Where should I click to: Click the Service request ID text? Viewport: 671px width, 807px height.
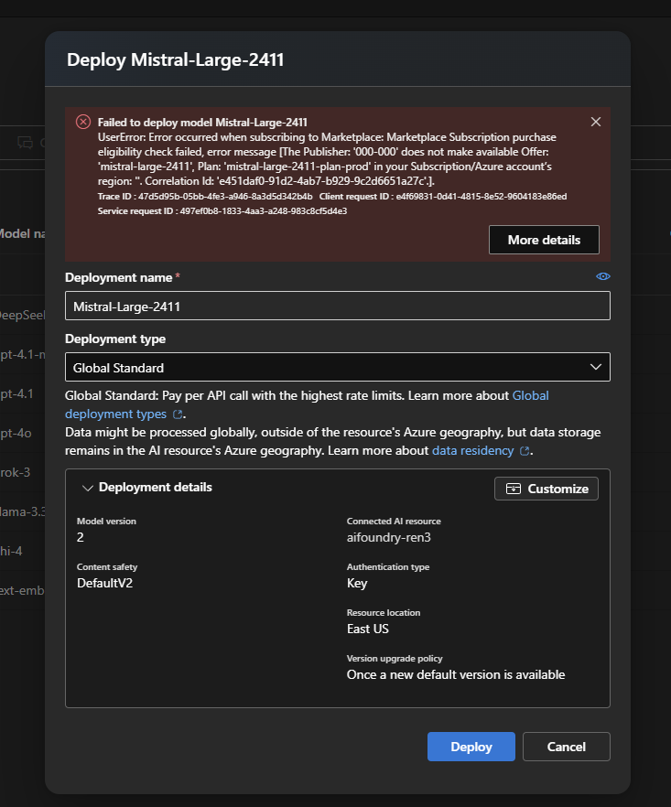pos(222,211)
